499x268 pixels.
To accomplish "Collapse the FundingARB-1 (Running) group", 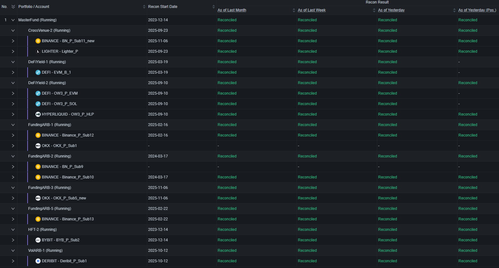I will coord(13,125).
